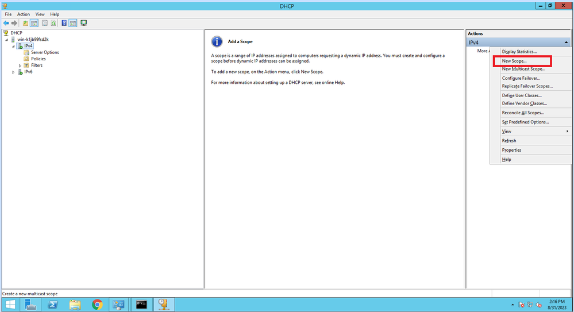
Task: Open the Action menu in menu bar
Action: pos(24,14)
